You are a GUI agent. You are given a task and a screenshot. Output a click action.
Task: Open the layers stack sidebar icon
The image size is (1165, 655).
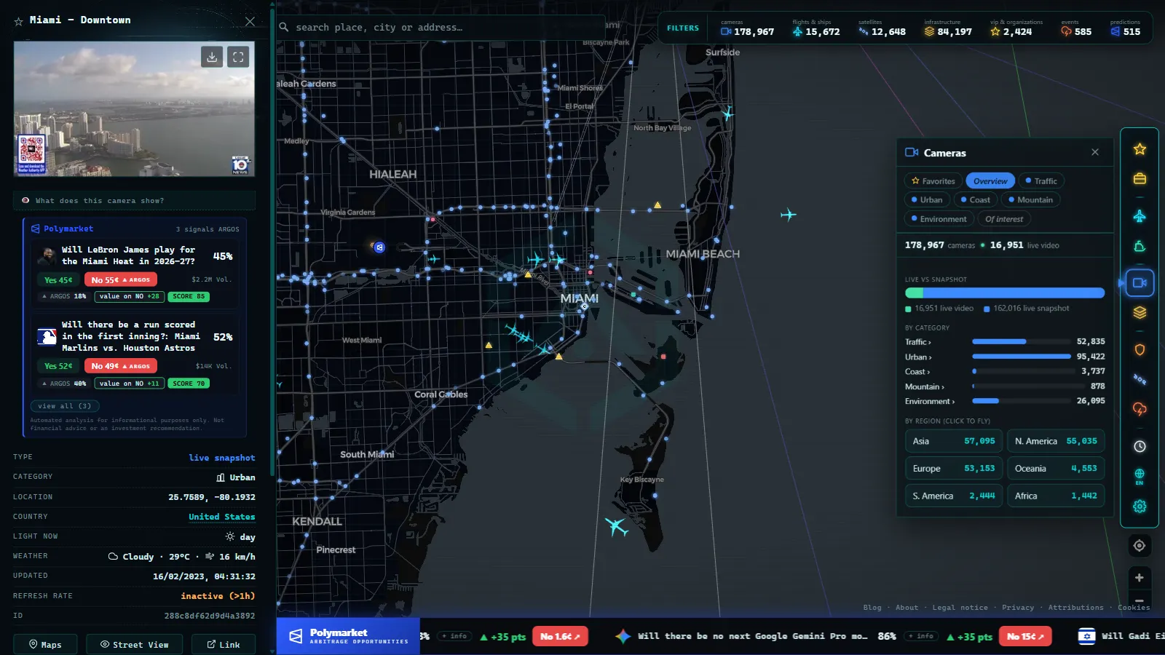tap(1140, 312)
